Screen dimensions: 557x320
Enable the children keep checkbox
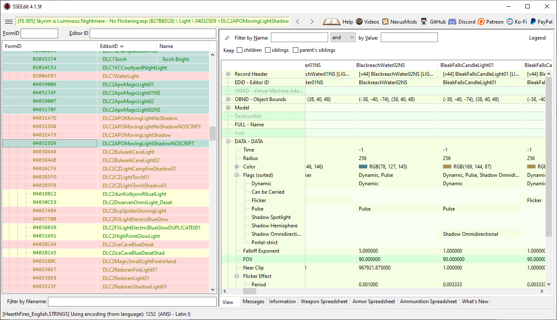point(240,50)
